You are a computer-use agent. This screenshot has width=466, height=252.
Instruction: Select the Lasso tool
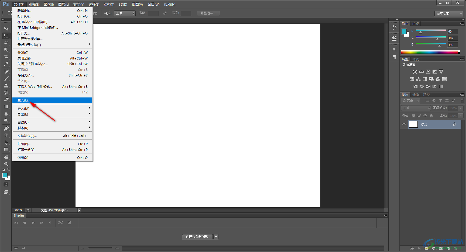coord(6,43)
